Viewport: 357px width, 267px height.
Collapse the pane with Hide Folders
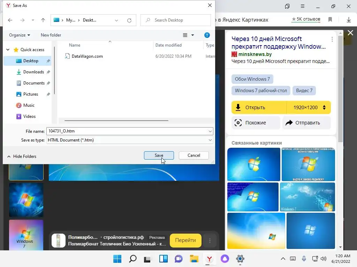tap(22, 156)
